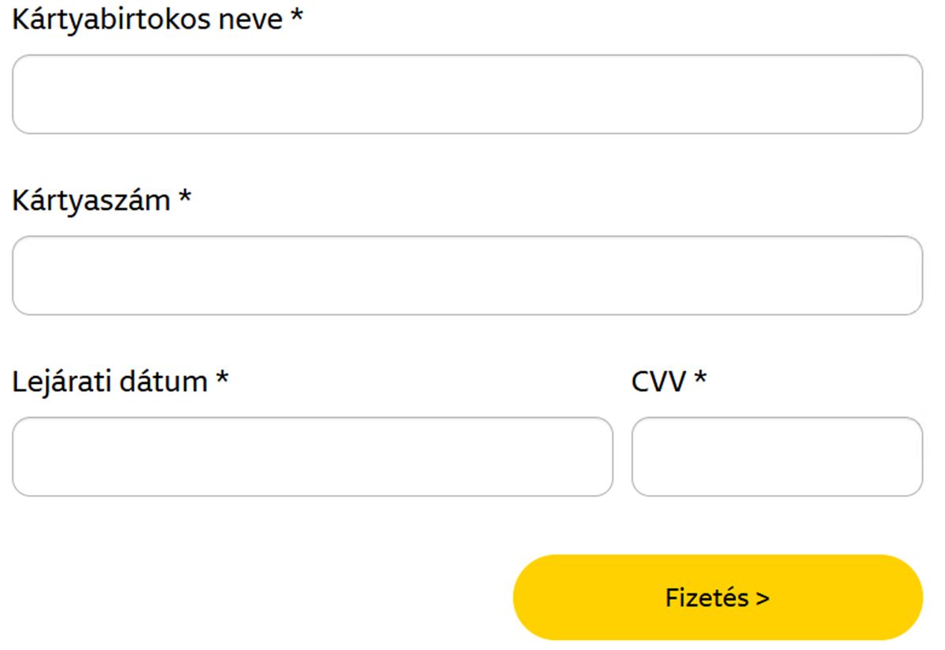Click the Lejárati dátum label text
Image resolution: width=945 pixels, height=650 pixels.
point(109,382)
